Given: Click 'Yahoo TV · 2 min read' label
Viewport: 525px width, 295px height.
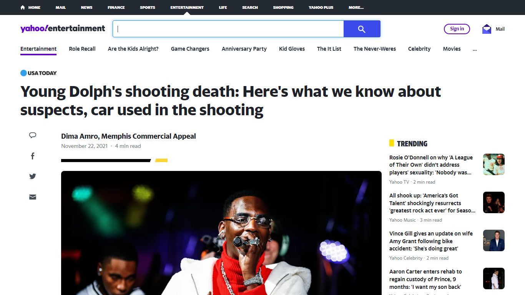Looking at the screenshot, I should pyautogui.click(x=412, y=182).
